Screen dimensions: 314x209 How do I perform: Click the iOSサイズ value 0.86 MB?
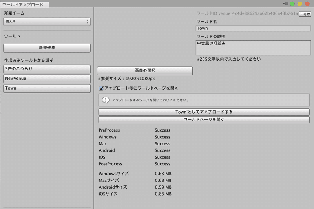[x=163, y=194]
